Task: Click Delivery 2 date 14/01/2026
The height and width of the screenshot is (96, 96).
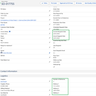Action: pyautogui.click(x=57, y=90)
